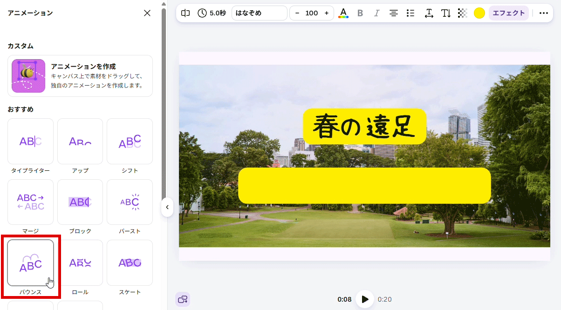Open the エフェクト panel
Screen dimensions: 561x310
(x=509, y=13)
